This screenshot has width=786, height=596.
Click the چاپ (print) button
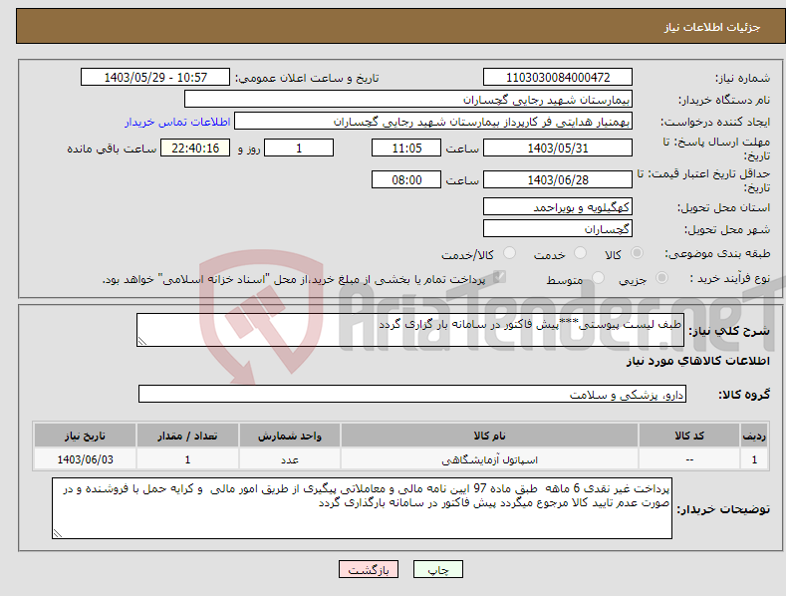(437, 569)
